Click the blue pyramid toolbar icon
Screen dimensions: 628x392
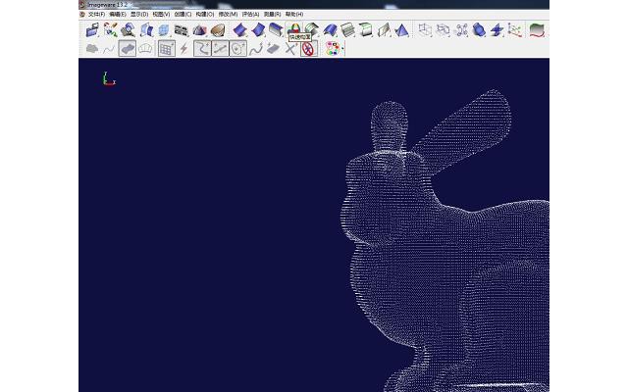(x=401, y=30)
